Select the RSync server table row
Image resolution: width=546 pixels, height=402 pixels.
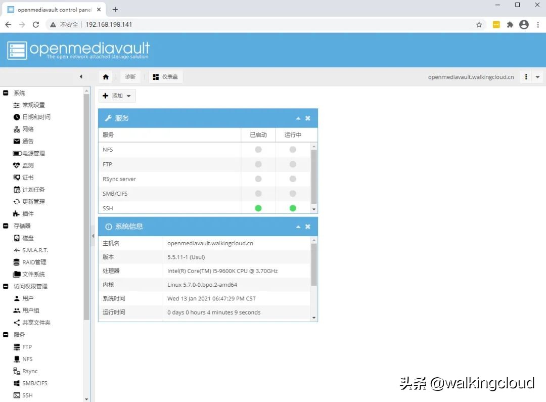pyautogui.click(x=204, y=178)
